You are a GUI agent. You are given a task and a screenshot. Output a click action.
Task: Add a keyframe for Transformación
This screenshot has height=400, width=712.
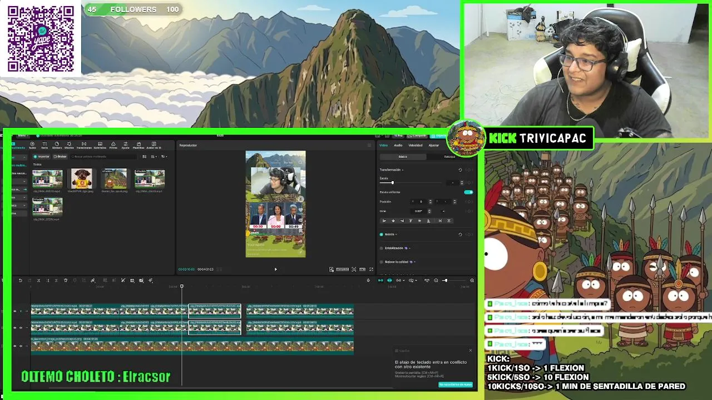[x=469, y=170]
